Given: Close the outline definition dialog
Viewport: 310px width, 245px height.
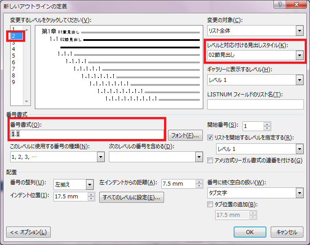Looking at the screenshot, I should click(x=296, y=4).
